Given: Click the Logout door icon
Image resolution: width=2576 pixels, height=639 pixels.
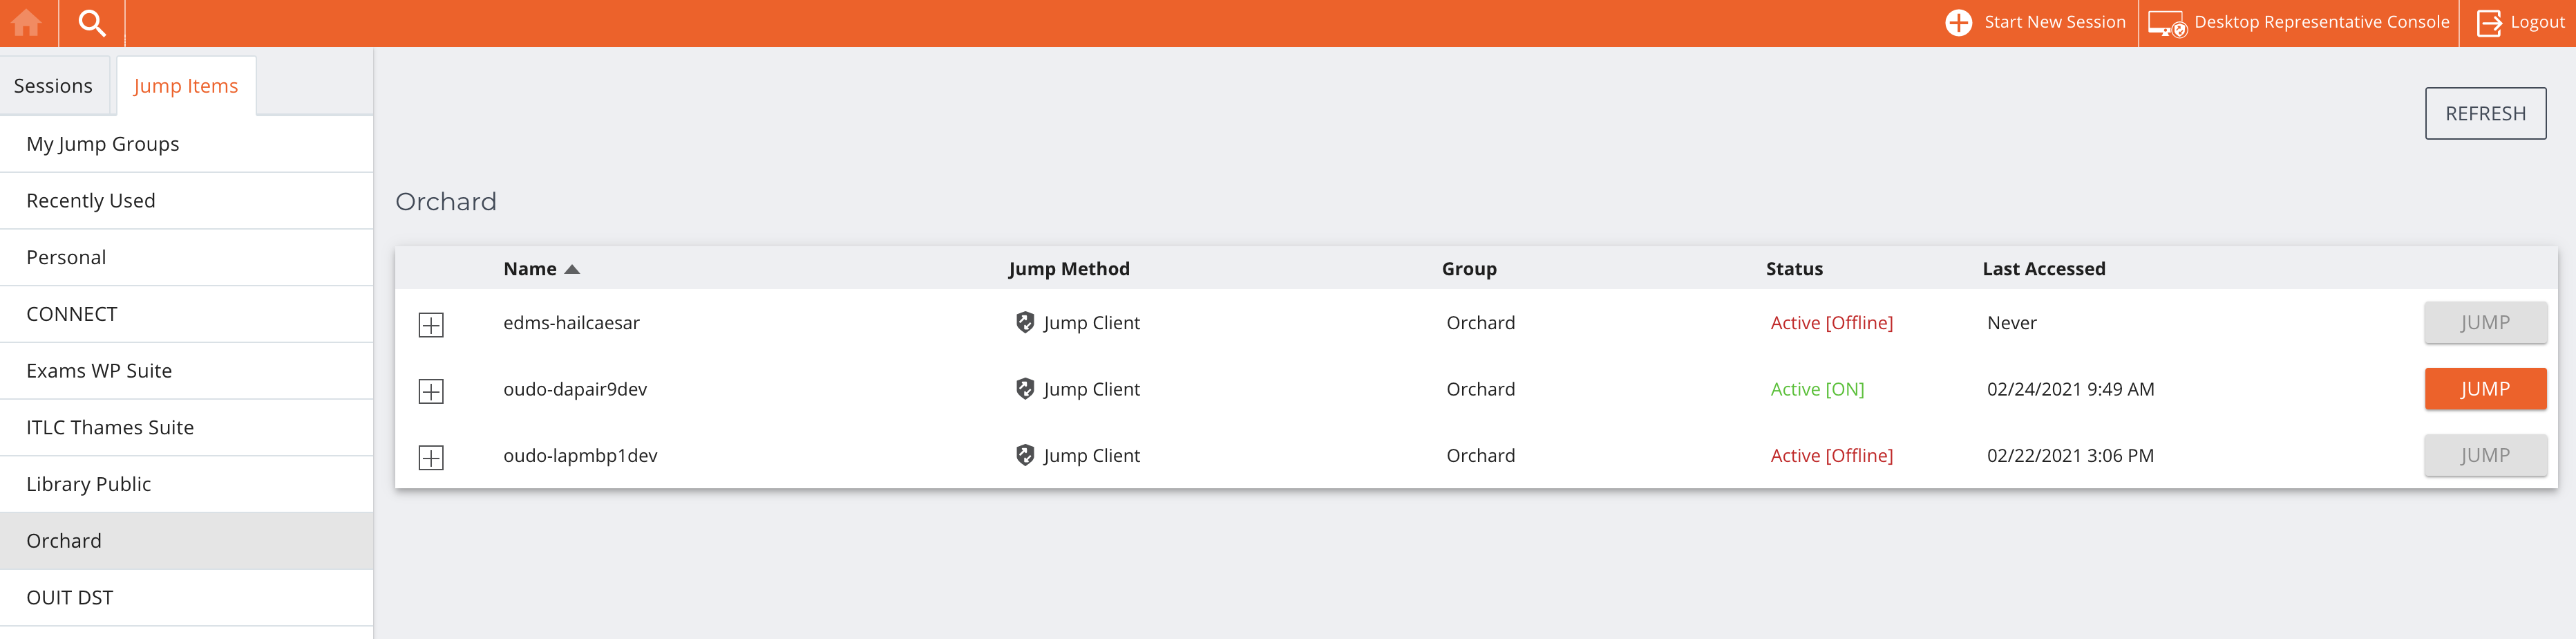Looking at the screenshot, I should pyautogui.click(x=2488, y=23).
